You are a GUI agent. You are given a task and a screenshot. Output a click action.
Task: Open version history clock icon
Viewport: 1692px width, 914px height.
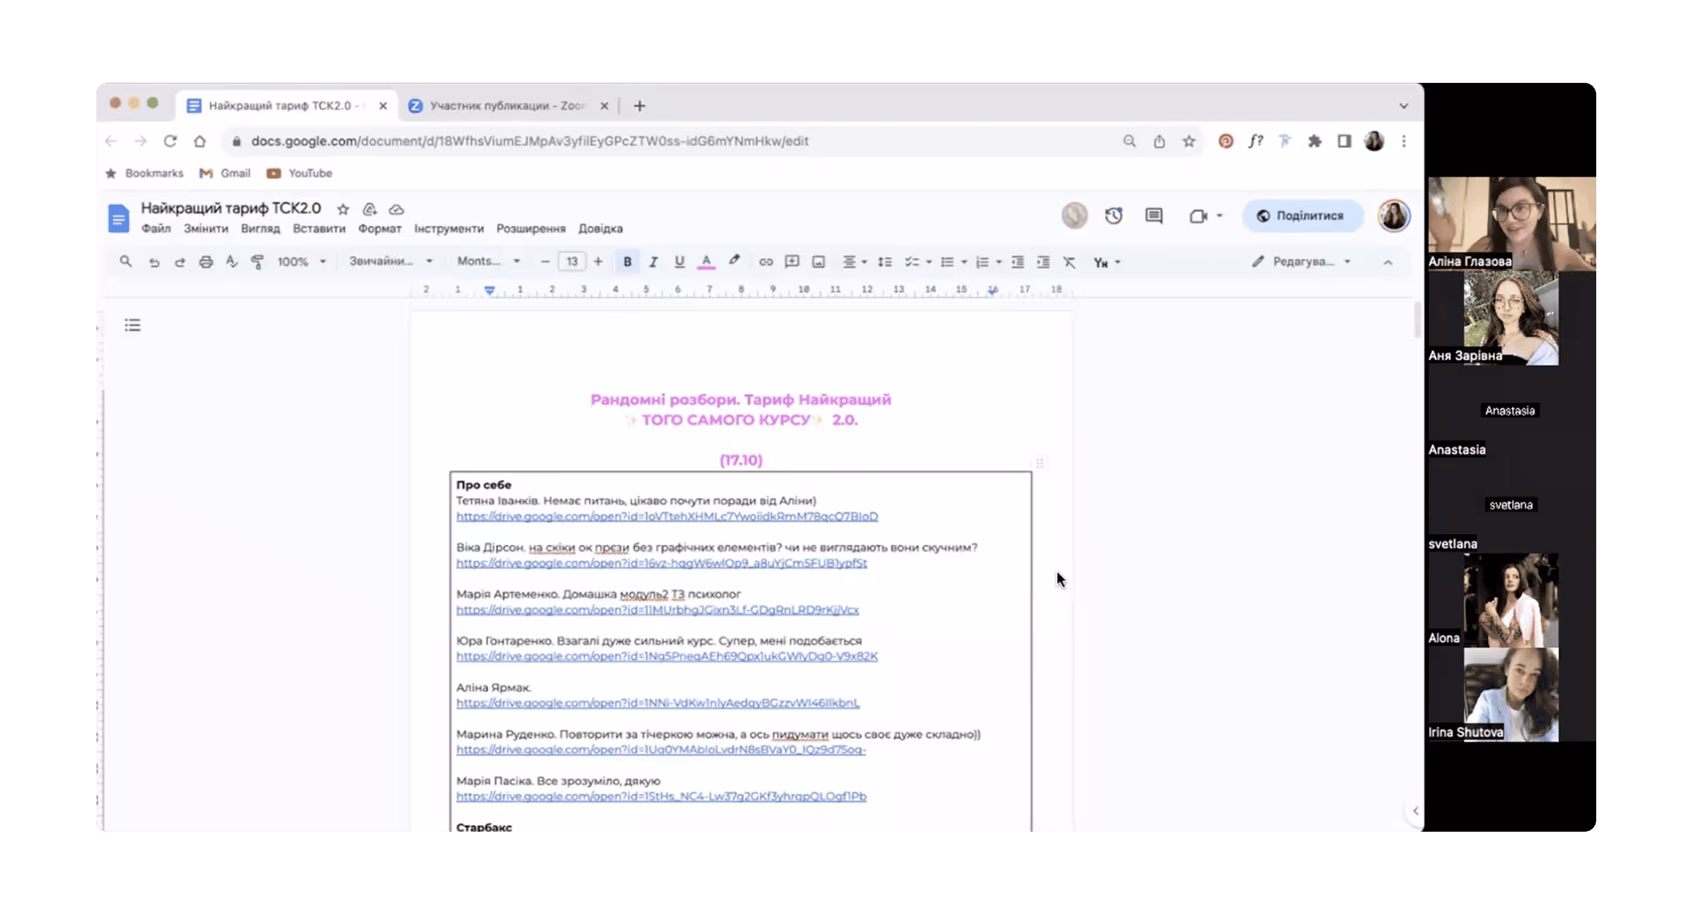pos(1113,216)
